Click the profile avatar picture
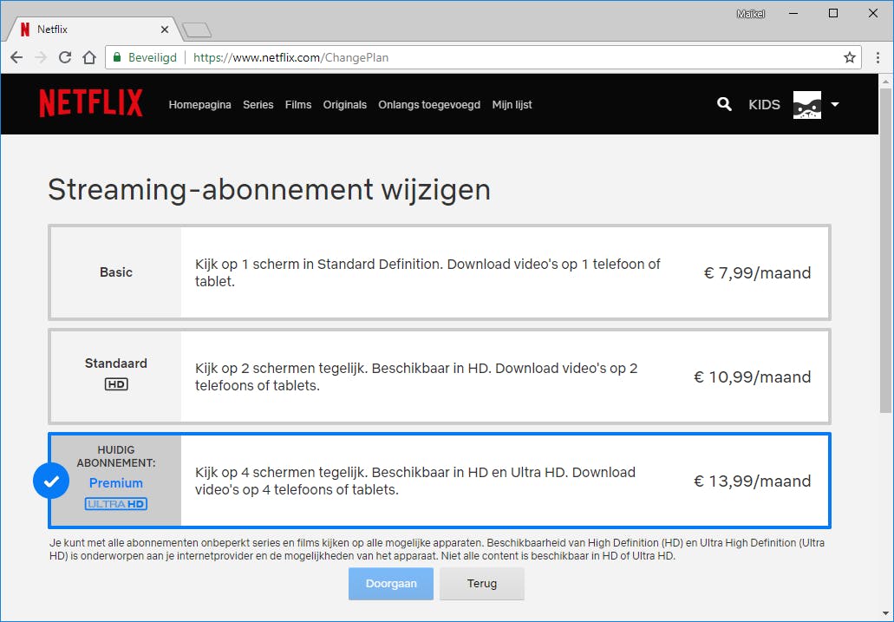894x622 pixels. pos(807,105)
